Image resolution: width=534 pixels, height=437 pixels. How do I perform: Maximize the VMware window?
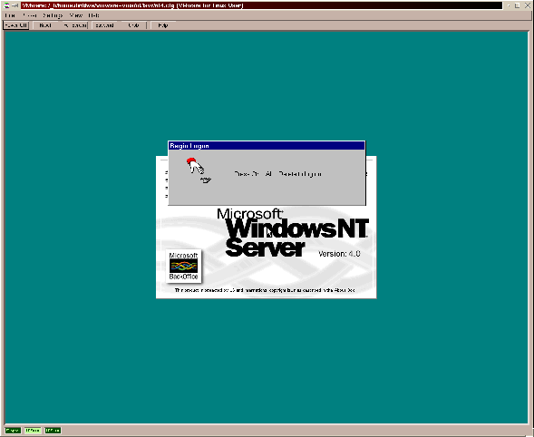(x=518, y=5)
